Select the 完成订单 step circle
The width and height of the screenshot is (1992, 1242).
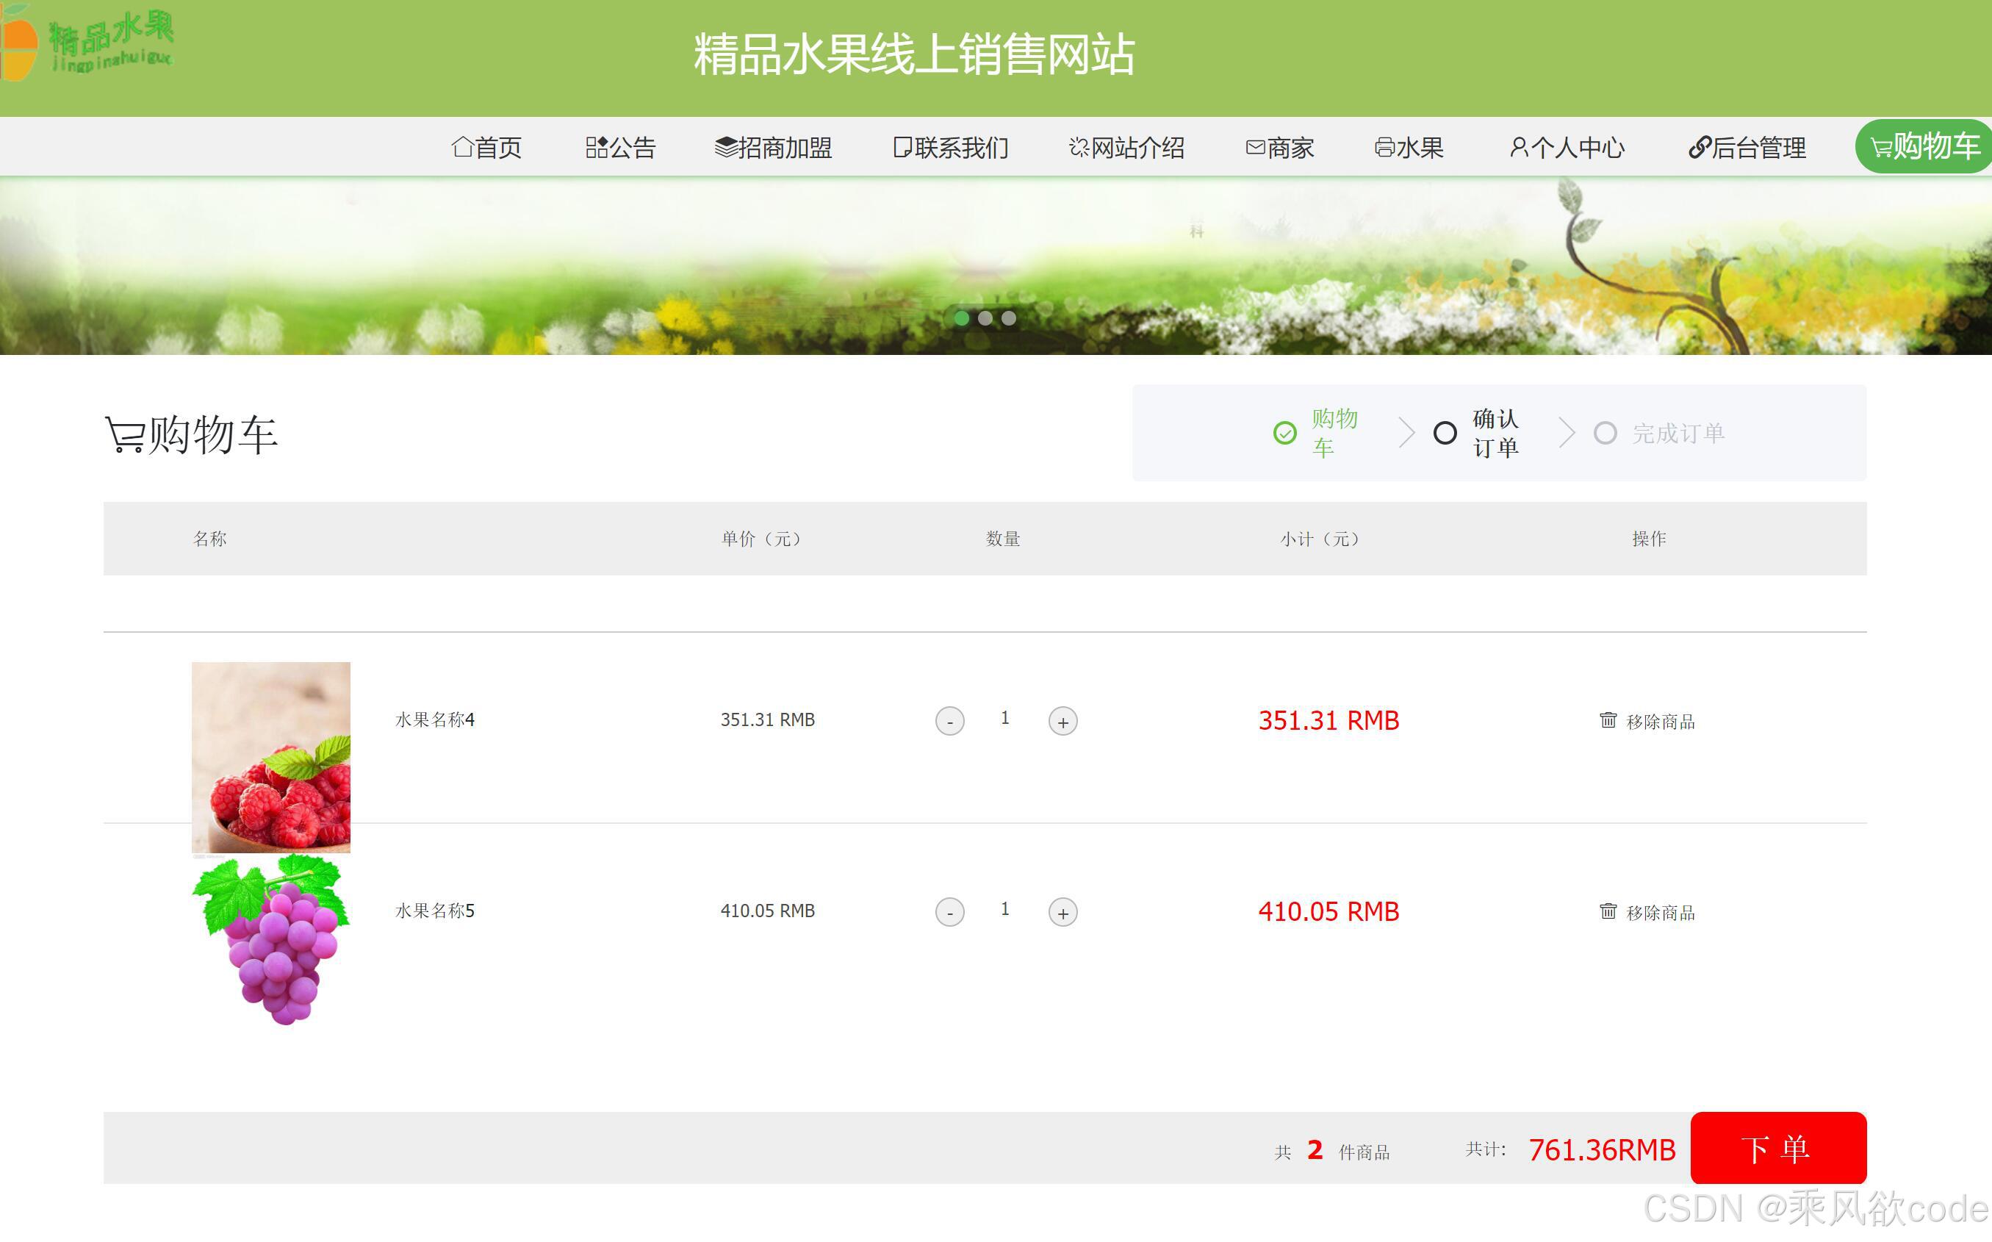pyautogui.click(x=1605, y=433)
